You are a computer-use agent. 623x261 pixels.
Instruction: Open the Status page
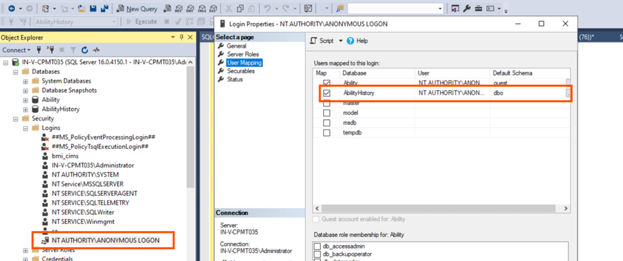click(x=235, y=79)
